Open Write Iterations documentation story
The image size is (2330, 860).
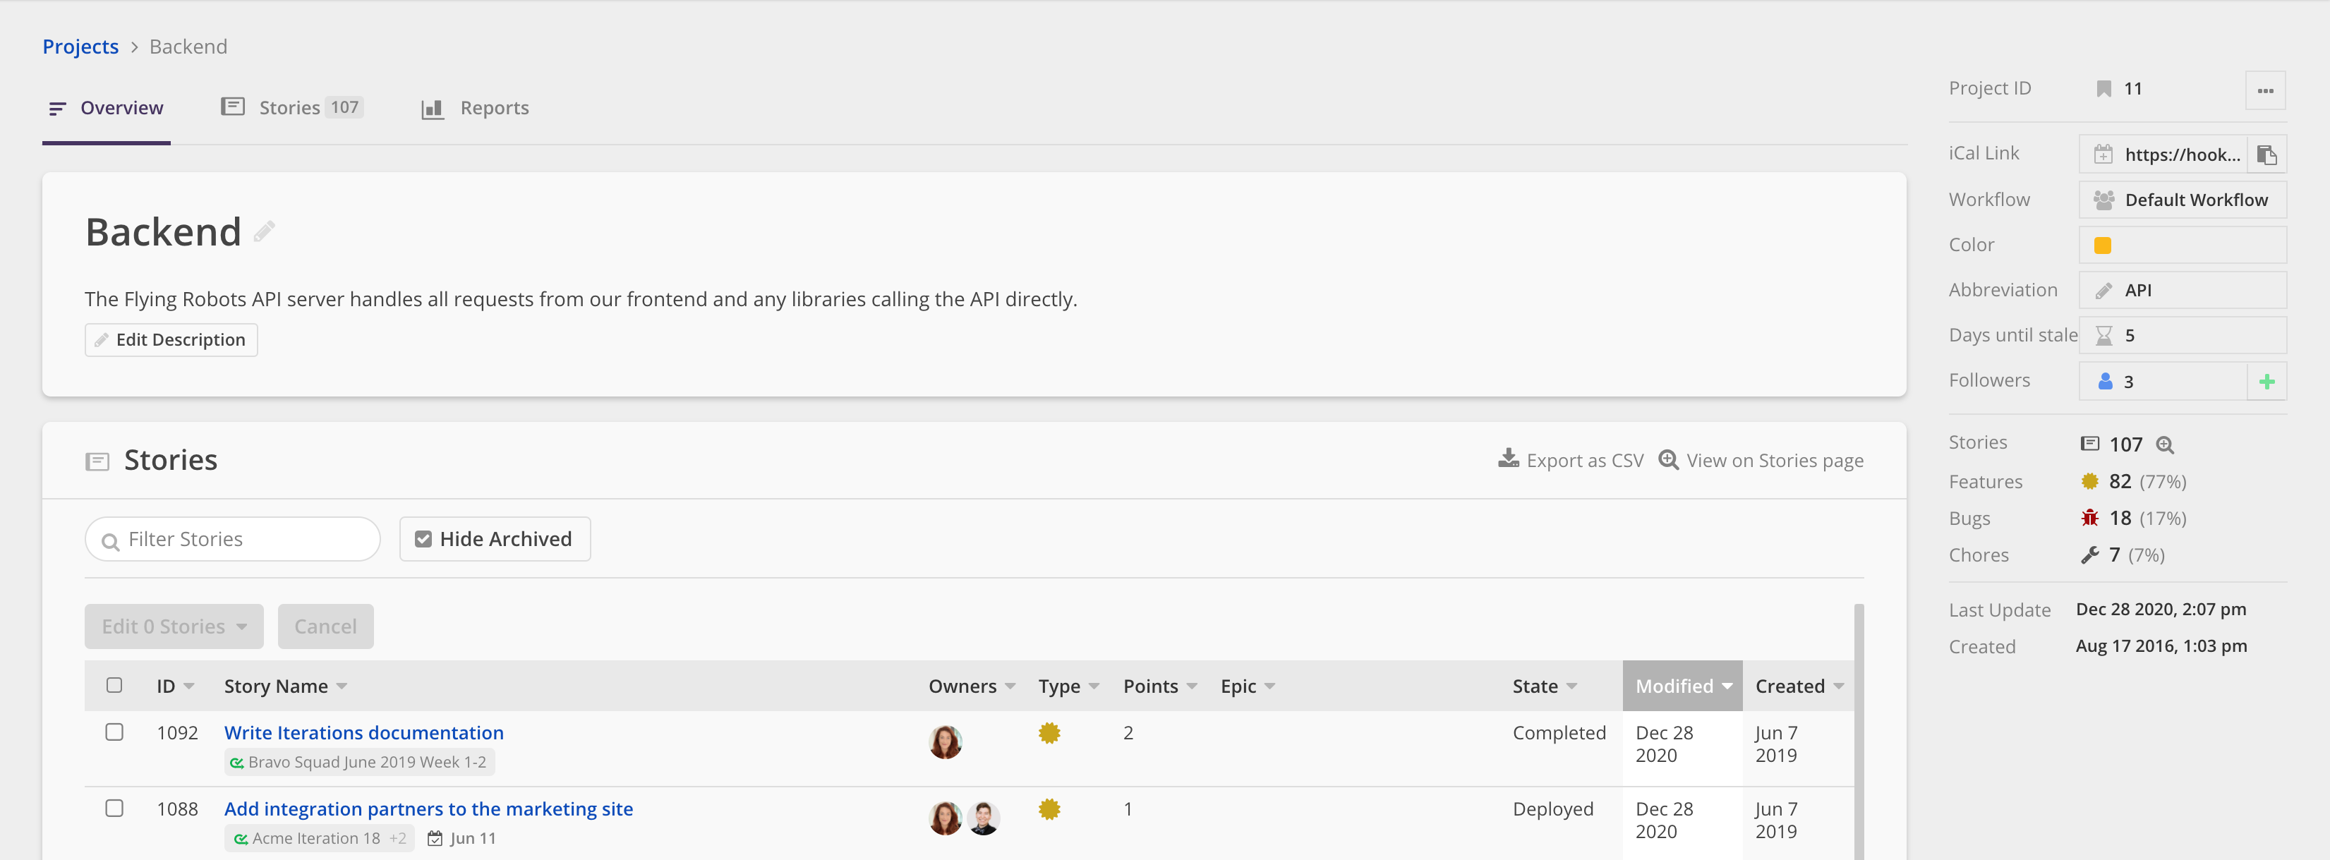point(363,732)
